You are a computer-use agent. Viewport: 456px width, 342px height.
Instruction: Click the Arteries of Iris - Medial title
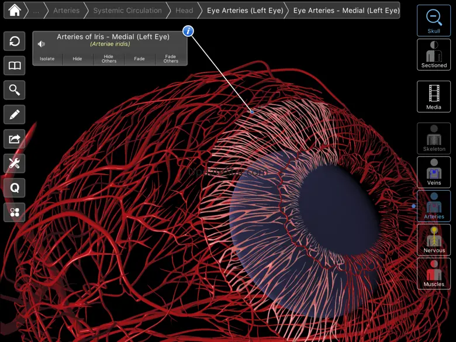pyautogui.click(x=113, y=37)
